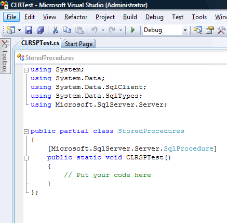Open the View menu

click(x=49, y=17)
